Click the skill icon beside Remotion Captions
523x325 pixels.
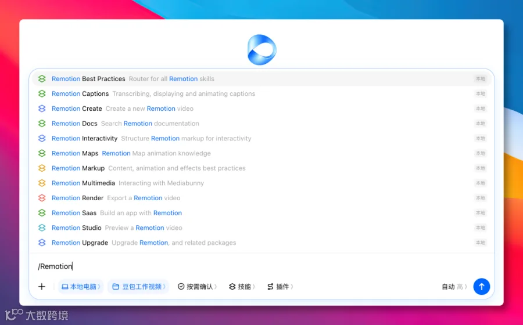[42, 94]
